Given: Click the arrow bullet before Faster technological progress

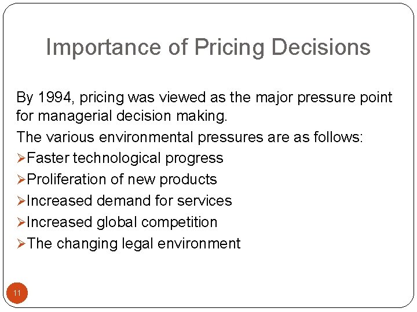Looking at the screenshot, I should click(x=21, y=158).
